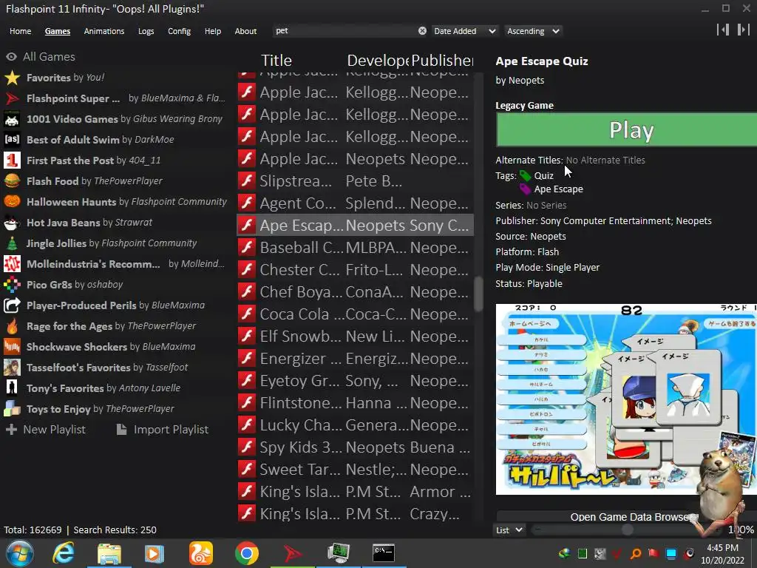Click Import Playlist
This screenshot has height=568, width=757.
pyautogui.click(x=163, y=430)
